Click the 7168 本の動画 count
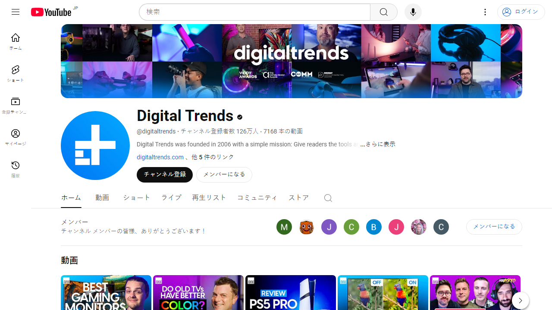Image resolution: width=552 pixels, height=310 pixels. click(283, 131)
